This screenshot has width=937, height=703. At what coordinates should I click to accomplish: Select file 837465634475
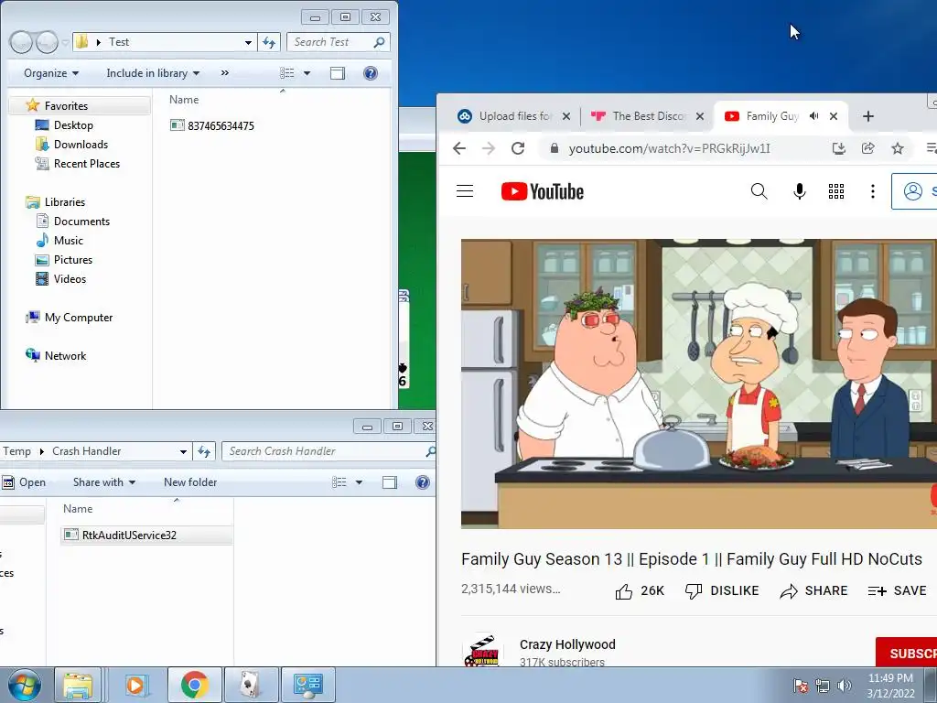pos(212,125)
